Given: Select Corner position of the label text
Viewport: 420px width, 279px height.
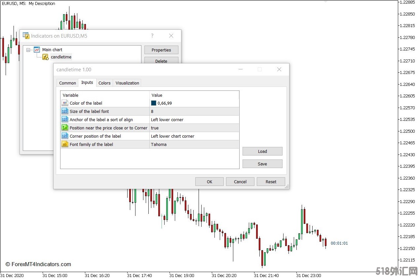Looking at the screenshot, I should click(x=95, y=136).
